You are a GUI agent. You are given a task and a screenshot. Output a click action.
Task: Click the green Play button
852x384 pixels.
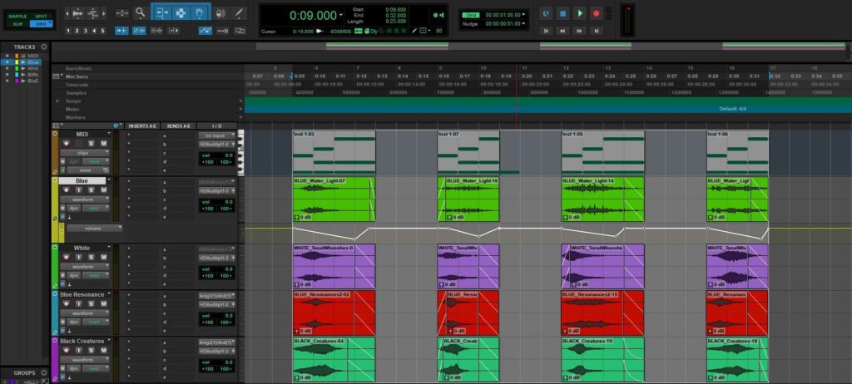(579, 13)
